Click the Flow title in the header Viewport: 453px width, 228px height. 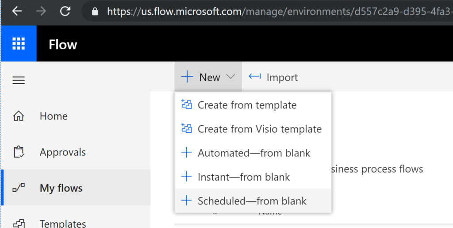(x=63, y=44)
